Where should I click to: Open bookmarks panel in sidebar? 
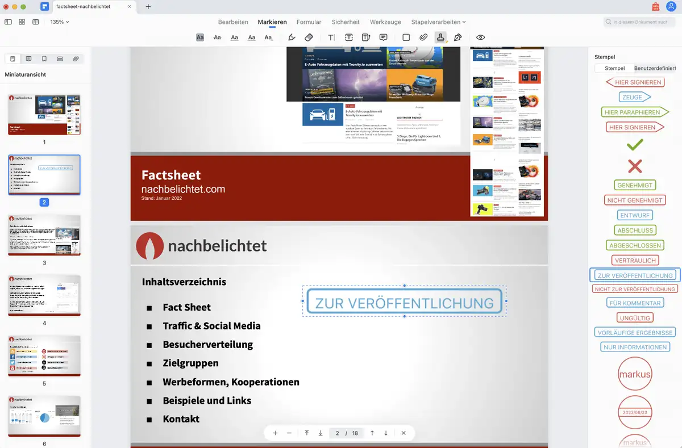coord(44,58)
